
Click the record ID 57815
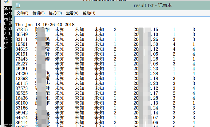click(22, 30)
